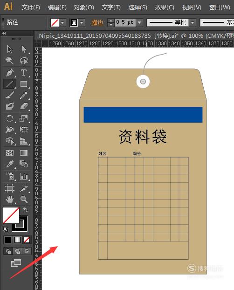Screen dimensions: 234x290
Task: Reset to default fill and stroke
Action: point(6,229)
